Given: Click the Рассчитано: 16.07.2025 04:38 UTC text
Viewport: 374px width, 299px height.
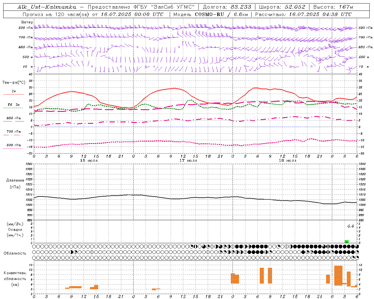Looking at the screenshot, I should (304, 14).
